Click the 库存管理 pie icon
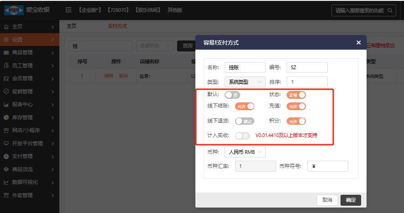The image size is (404, 213). 6,117
